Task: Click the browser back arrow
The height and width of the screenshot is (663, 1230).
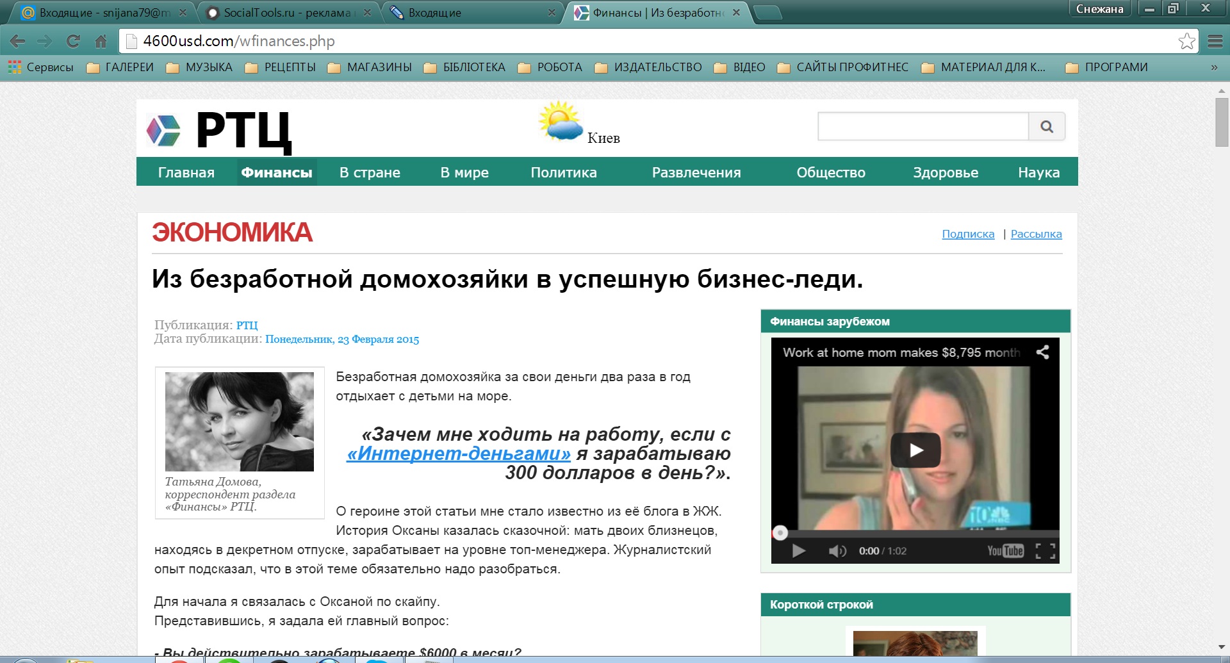Action: click(x=17, y=42)
